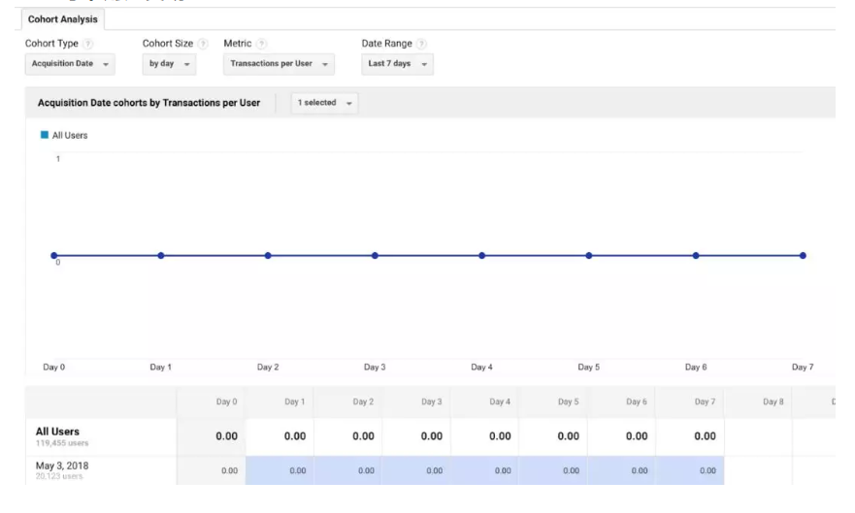The image size is (855, 513).
Task: Open the Acquisition Date dropdown
Action: [x=70, y=64]
